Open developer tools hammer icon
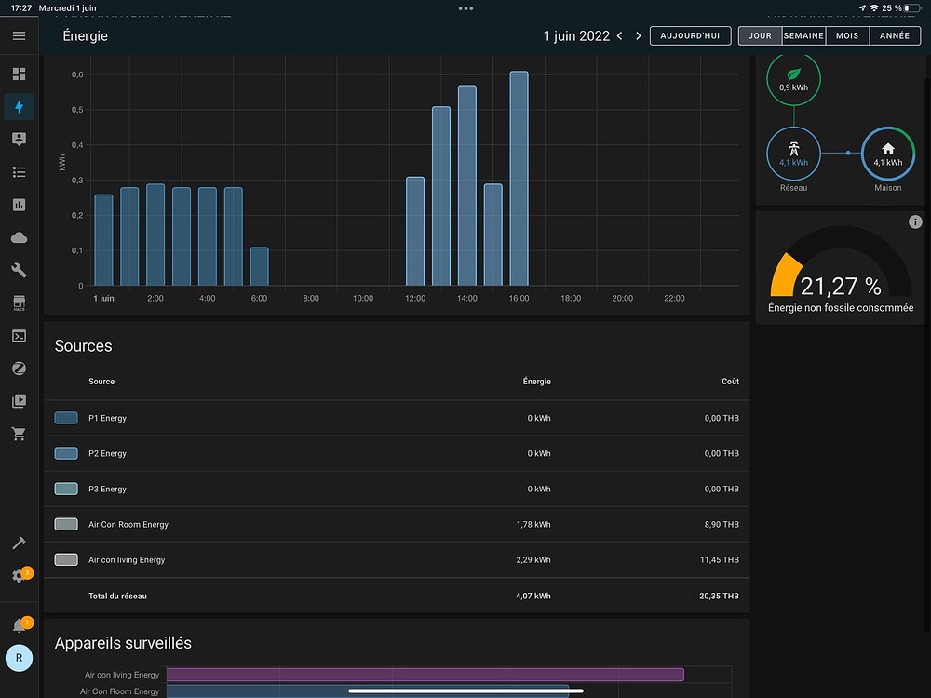 19,543
